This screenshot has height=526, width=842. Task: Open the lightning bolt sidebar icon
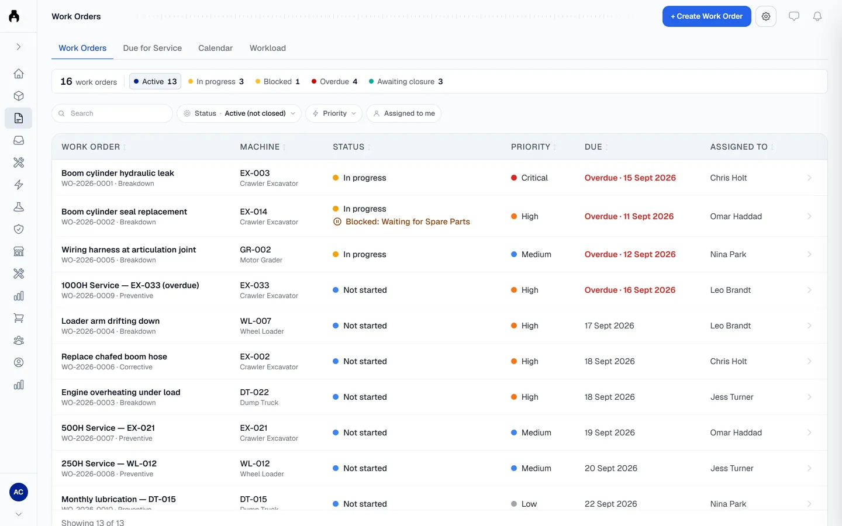pyautogui.click(x=19, y=185)
